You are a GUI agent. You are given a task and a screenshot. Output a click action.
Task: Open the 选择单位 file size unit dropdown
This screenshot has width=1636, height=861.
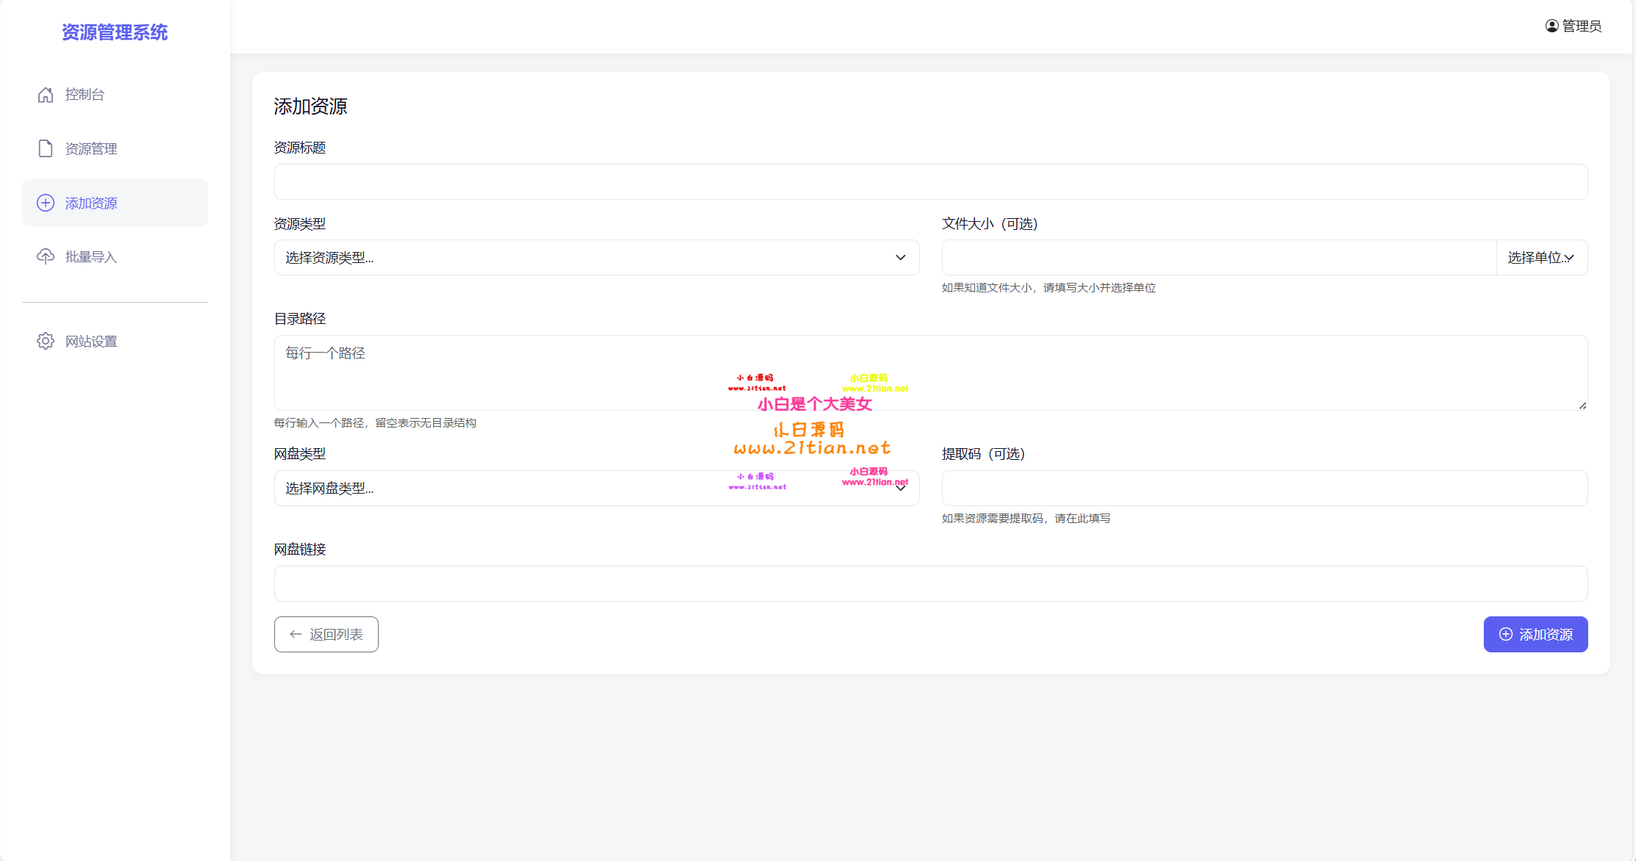pyautogui.click(x=1541, y=258)
